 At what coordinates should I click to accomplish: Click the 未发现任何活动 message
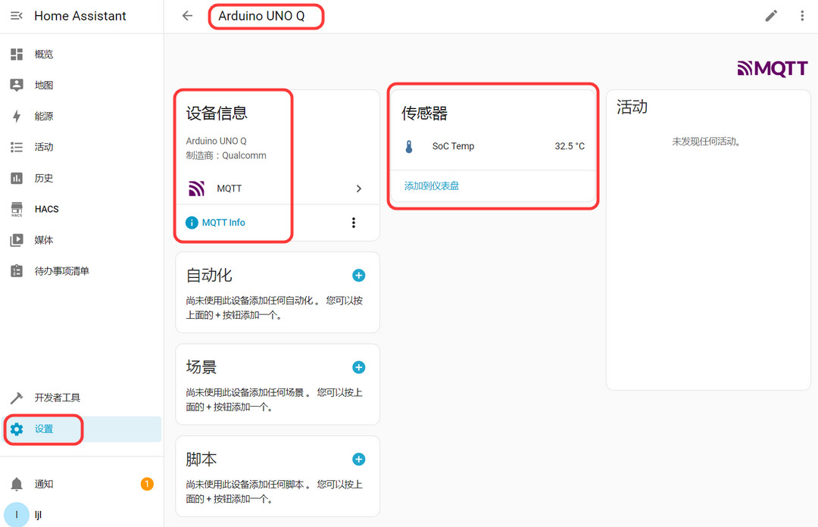pos(707,142)
